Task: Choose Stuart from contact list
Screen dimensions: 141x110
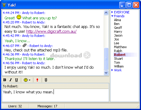Action: (118, 59)
